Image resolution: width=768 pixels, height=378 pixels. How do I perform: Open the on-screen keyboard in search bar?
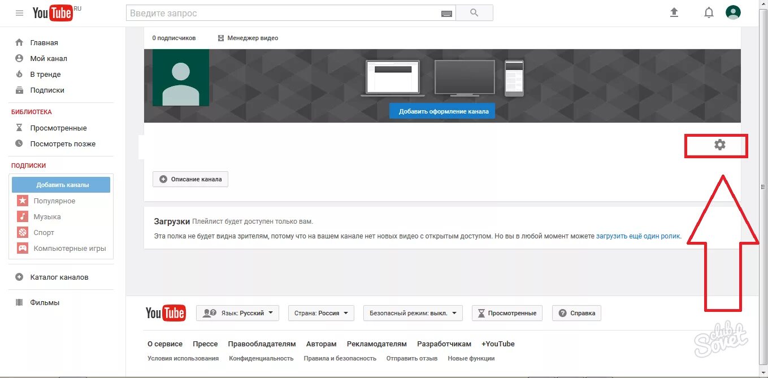click(446, 12)
